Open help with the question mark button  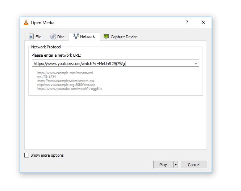click(x=187, y=22)
